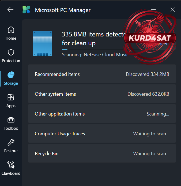Open the Protection shield section
Screen dimensions: 181x186
pos(11,55)
